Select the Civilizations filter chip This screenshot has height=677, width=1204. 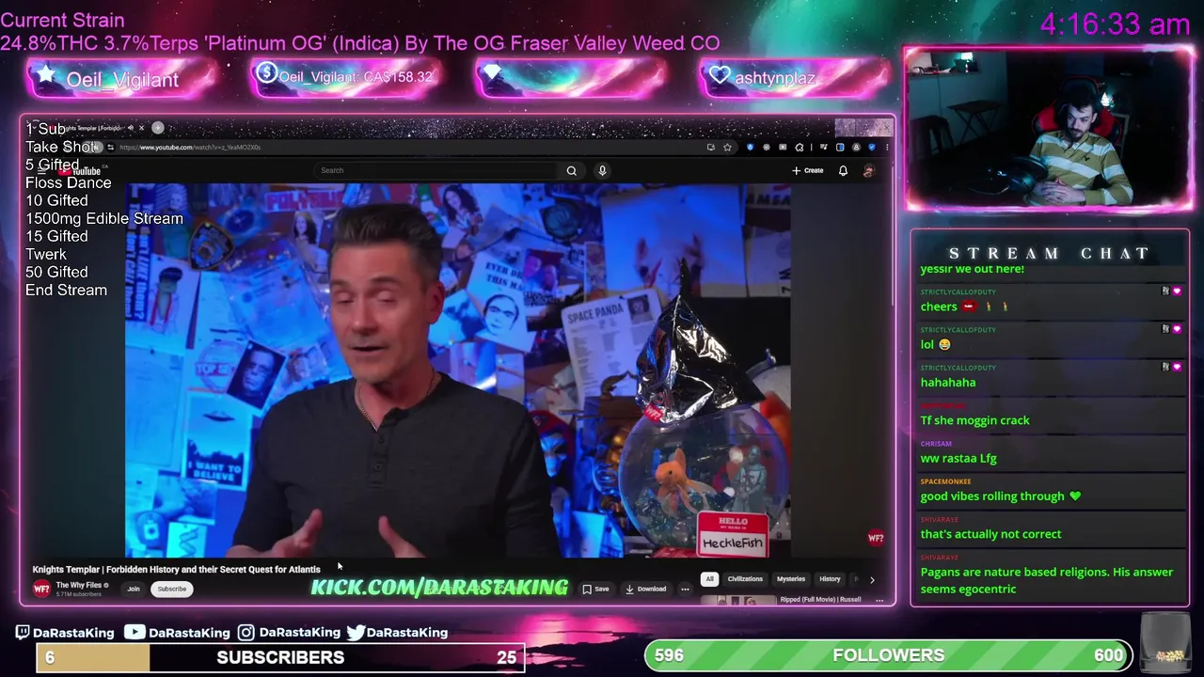[x=745, y=579]
